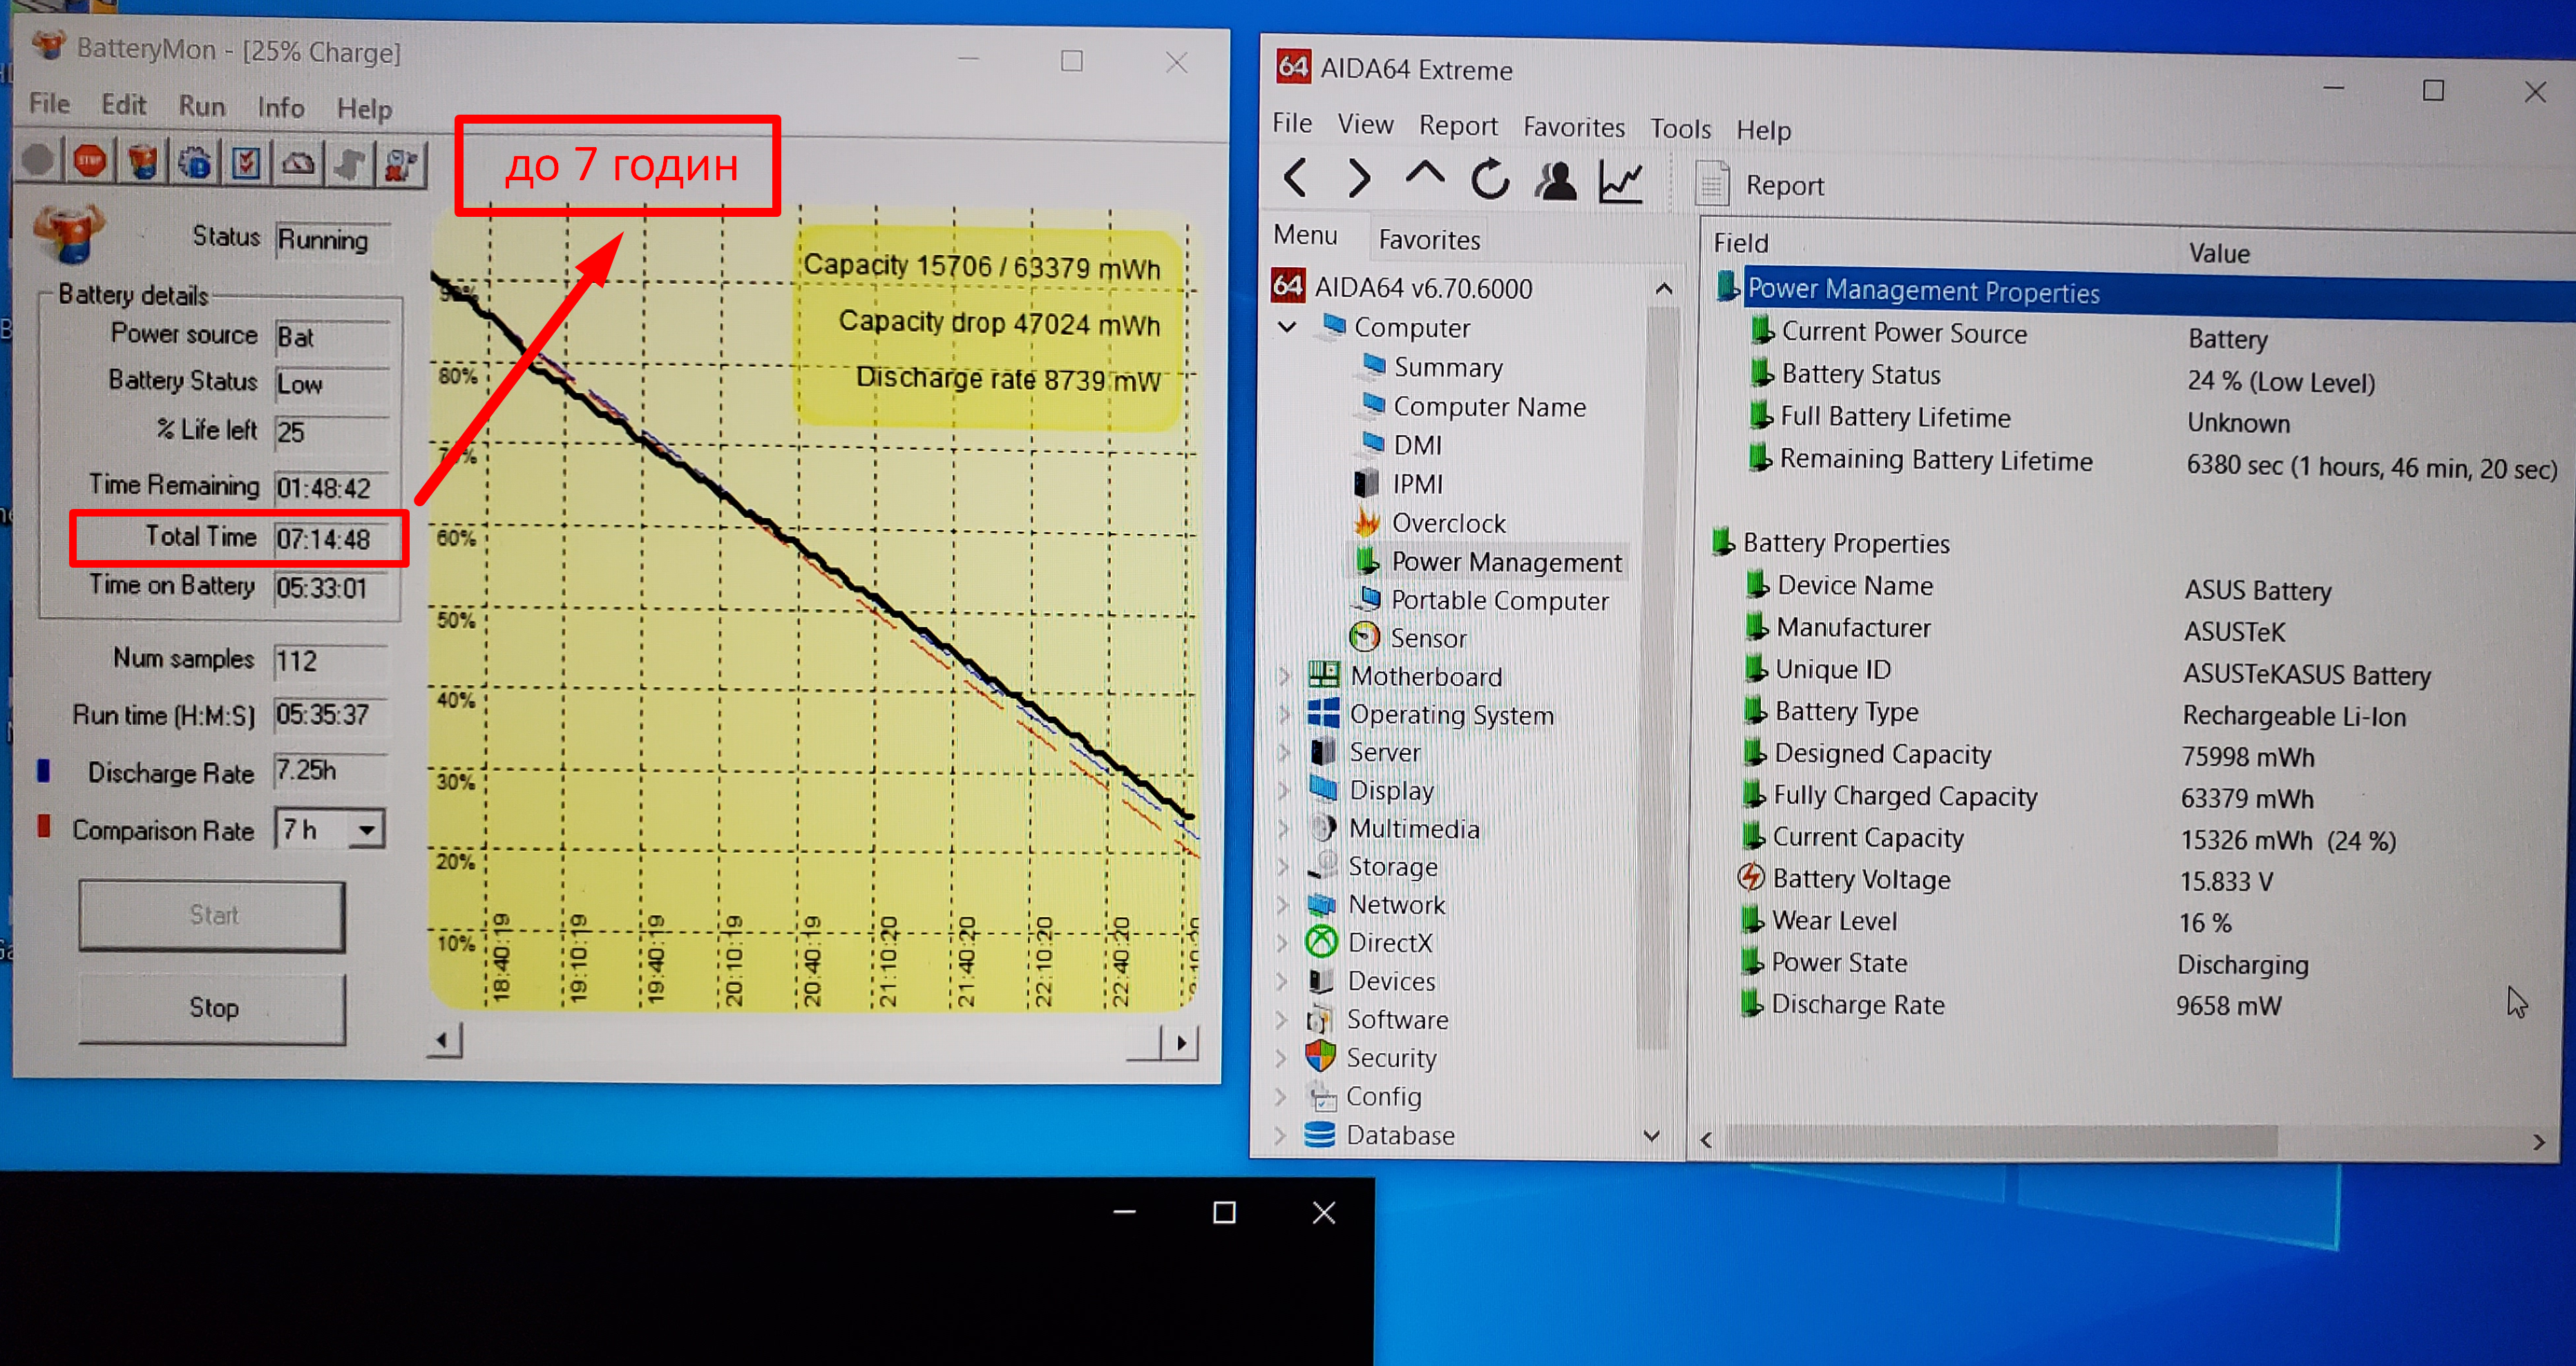Click the checklist icon in BatteryMon toolbar
This screenshot has height=1366, width=2576.
(x=246, y=163)
